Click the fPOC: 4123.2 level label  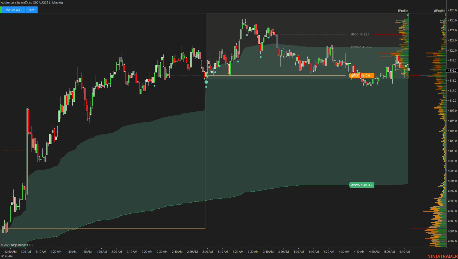pyautogui.click(x=360, y=35)
